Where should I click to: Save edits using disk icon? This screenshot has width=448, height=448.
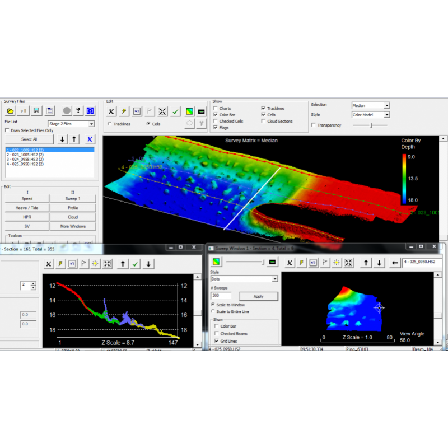click(36, 110)
